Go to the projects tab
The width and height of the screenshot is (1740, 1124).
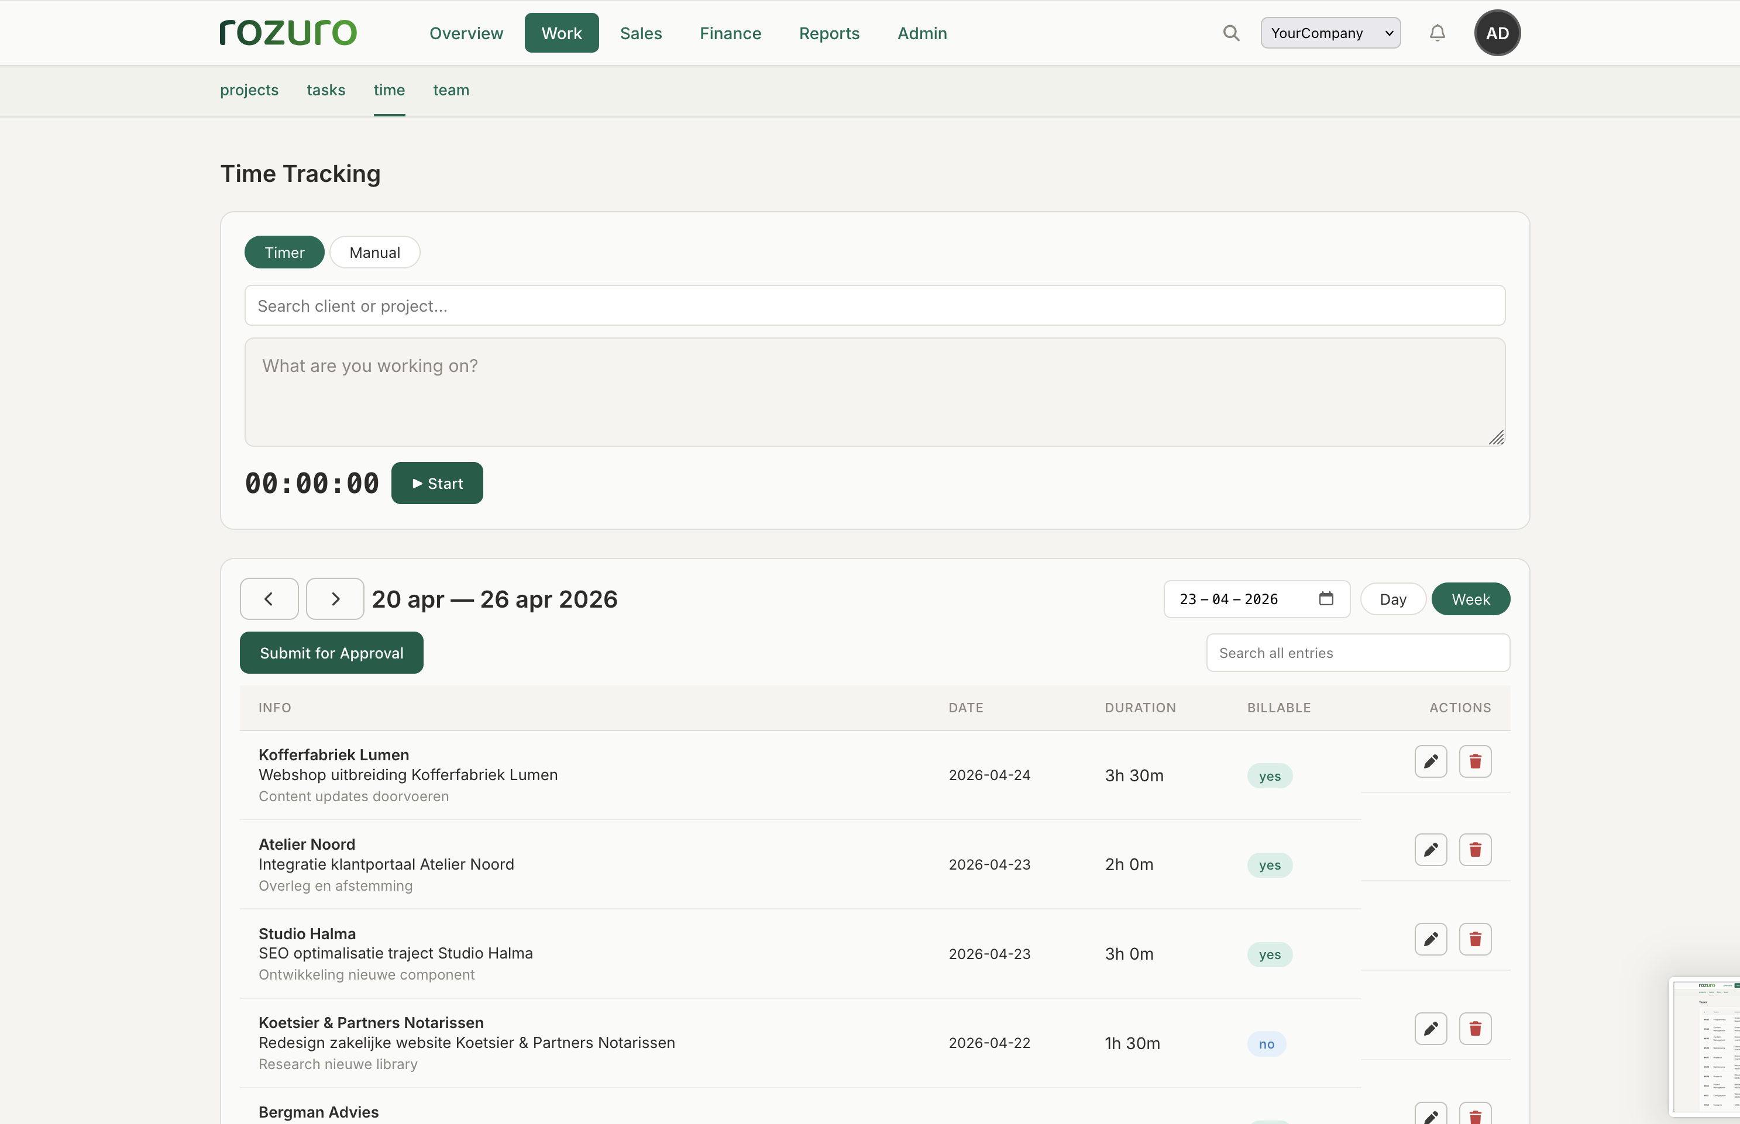[x=249, y=90]
